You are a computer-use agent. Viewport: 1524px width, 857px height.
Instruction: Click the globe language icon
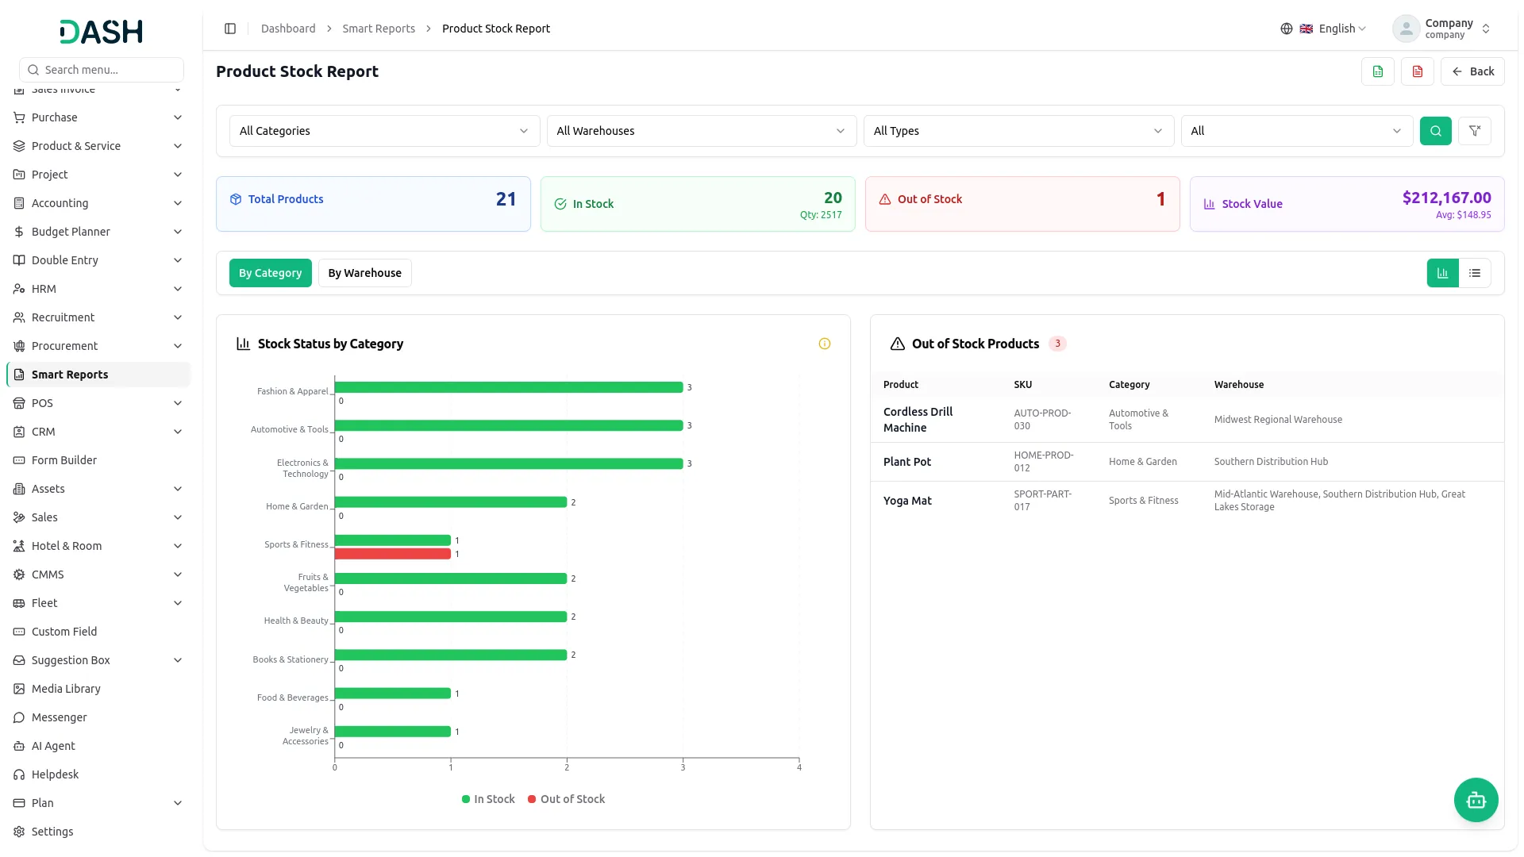1287,29
